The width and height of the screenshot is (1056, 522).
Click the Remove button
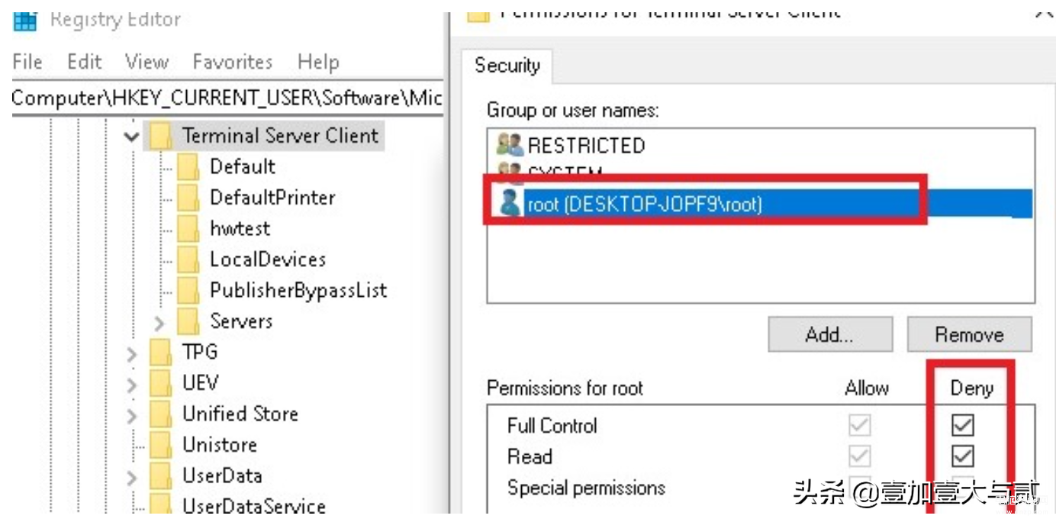pos(969,334)
